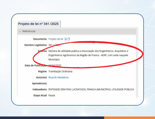The image size is (155, 119).
Task: Select the 'Projeto de lei nº 341 /2025' tab
Action: (x=38, y=24)
